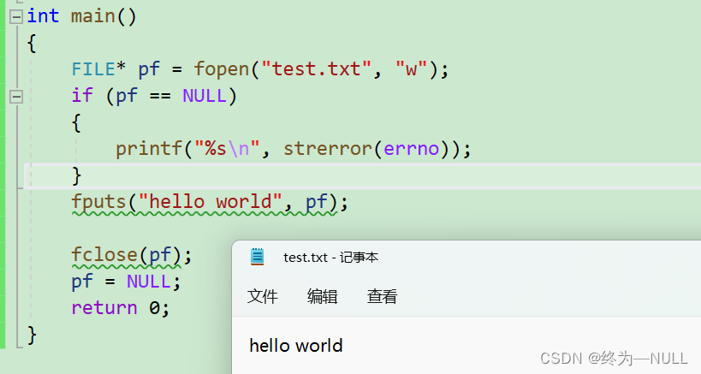Click the fclose(pf) warning-underlined call
The height and width of the screenshot is (374, 701).
(x=105, y=255)
